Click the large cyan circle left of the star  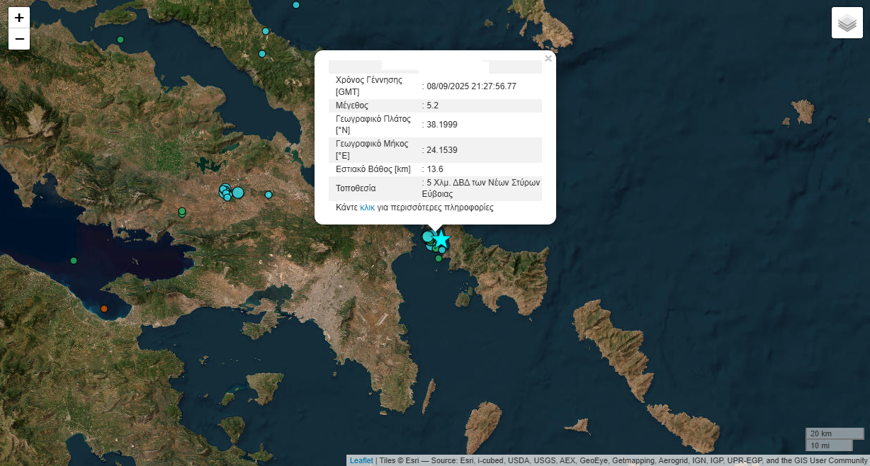428,237
